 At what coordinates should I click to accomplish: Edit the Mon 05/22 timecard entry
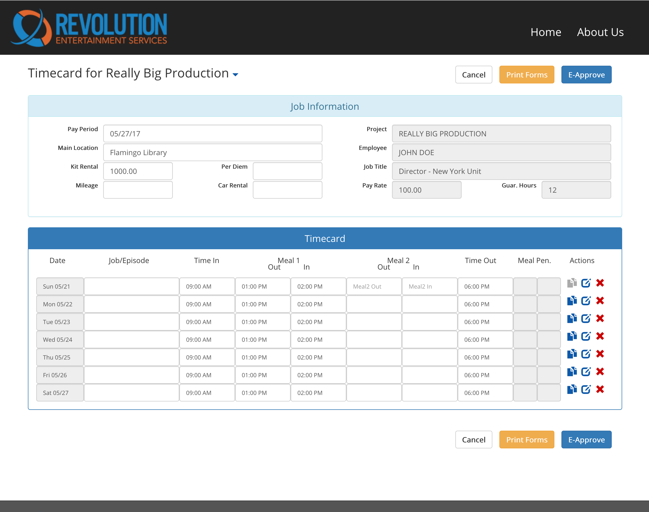586,301
